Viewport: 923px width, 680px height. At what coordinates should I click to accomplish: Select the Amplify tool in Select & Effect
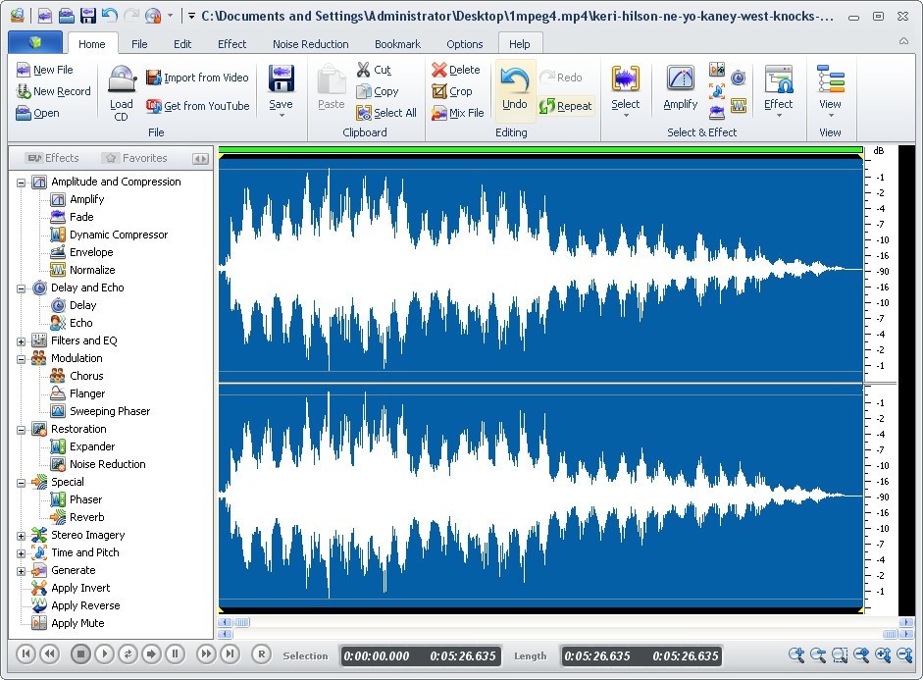tap(679, 88)
